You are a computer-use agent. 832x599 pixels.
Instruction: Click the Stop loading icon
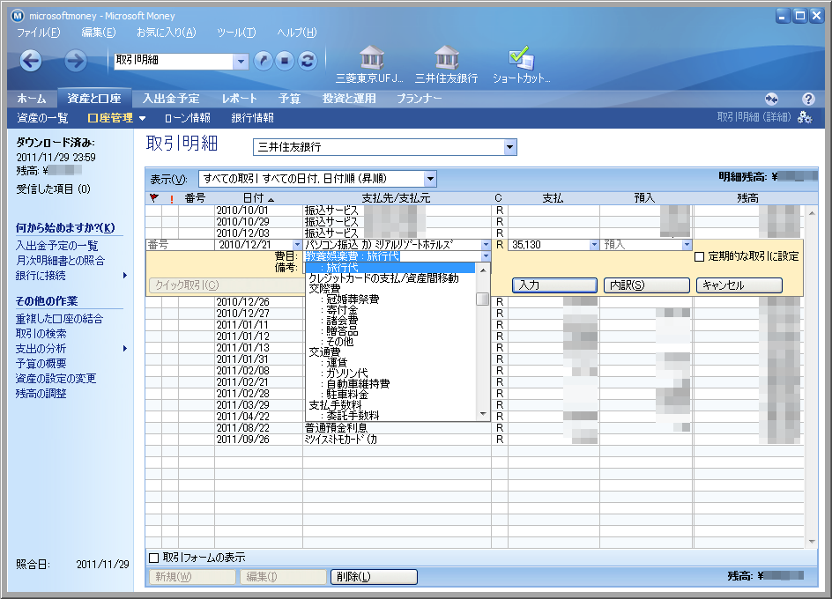(x=285, y=61)
